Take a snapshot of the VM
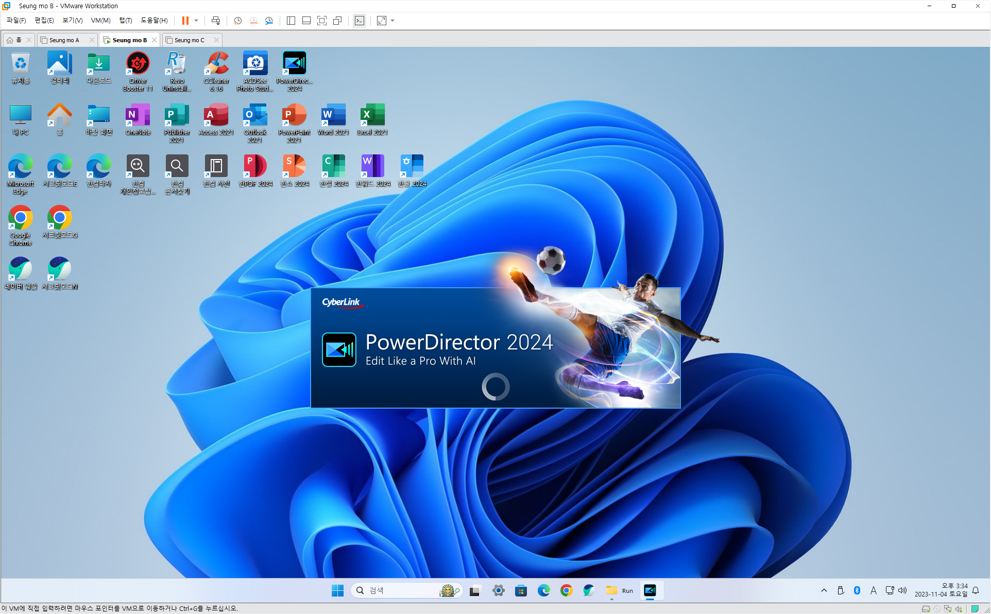This screenshot has width=991, height=614. tap(237, 21)
